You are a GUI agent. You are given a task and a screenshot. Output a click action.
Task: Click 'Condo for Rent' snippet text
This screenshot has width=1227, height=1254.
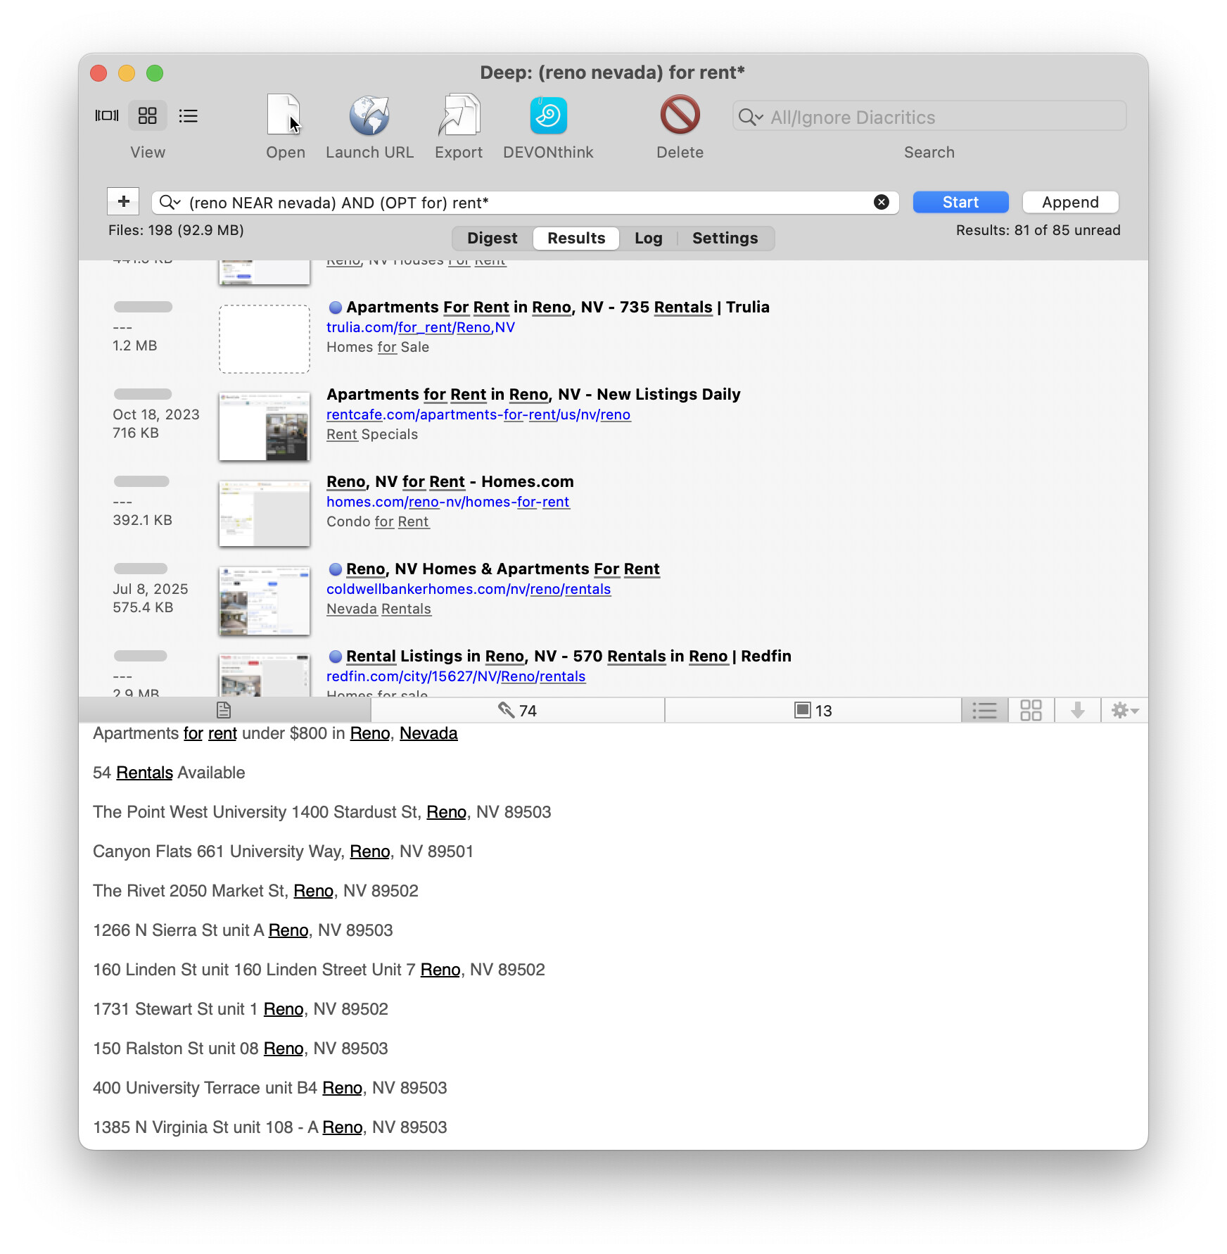pyautogui.click(x=378, y=521)
